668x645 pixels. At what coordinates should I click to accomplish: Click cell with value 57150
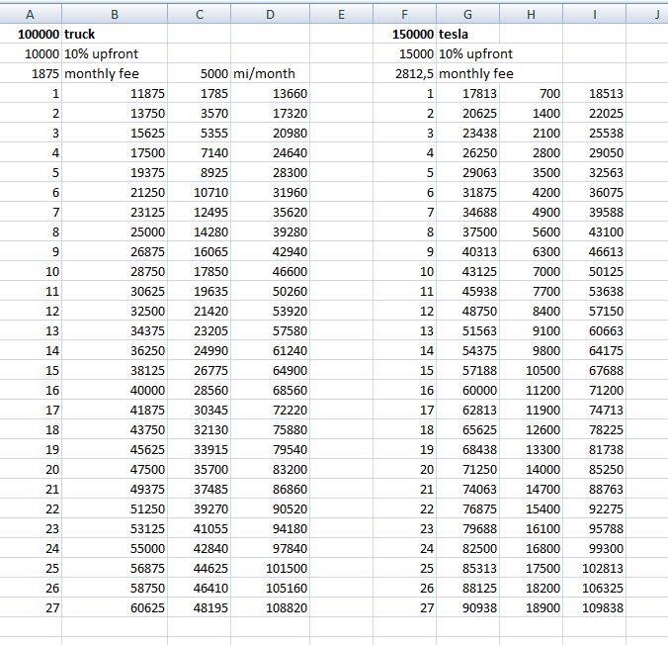(x=594, y=311)
